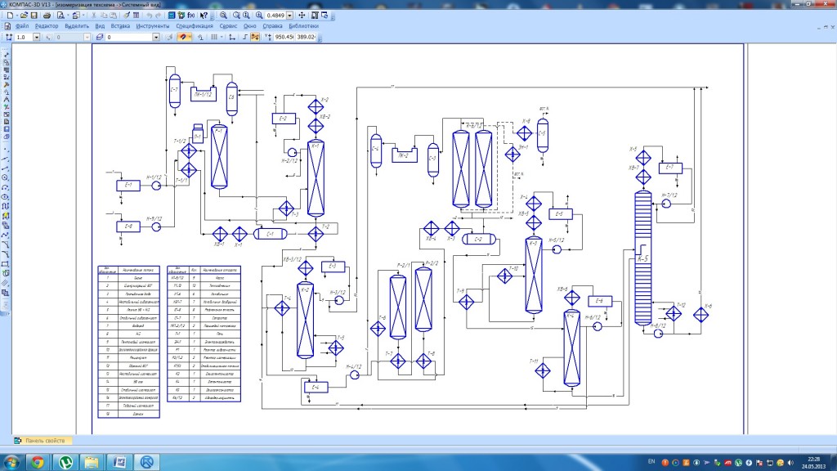Open the Спецификация menu
Image resolution: width=837 pixels, height=471 pixels.
click(x=195, y=25)
